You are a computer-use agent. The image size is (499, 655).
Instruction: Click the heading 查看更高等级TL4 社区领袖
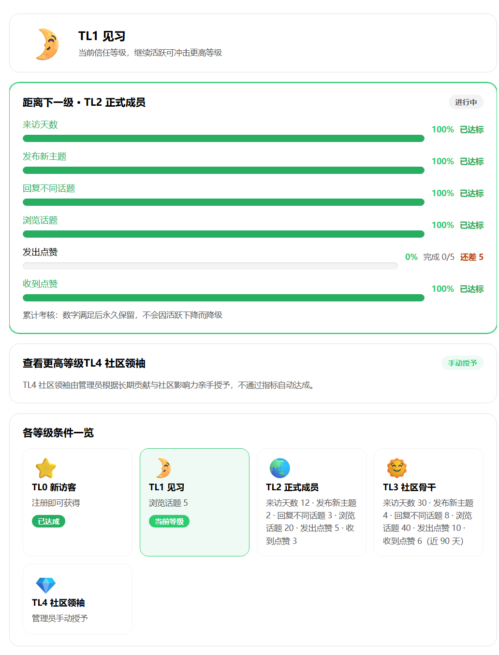tap(84, 363)
